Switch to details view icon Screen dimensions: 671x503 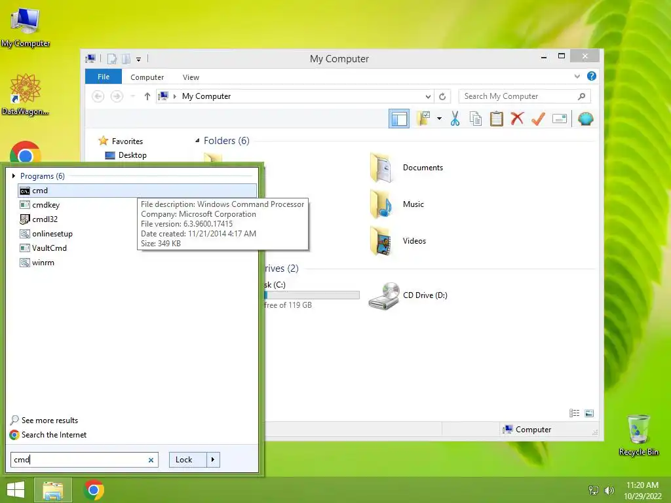574,413
